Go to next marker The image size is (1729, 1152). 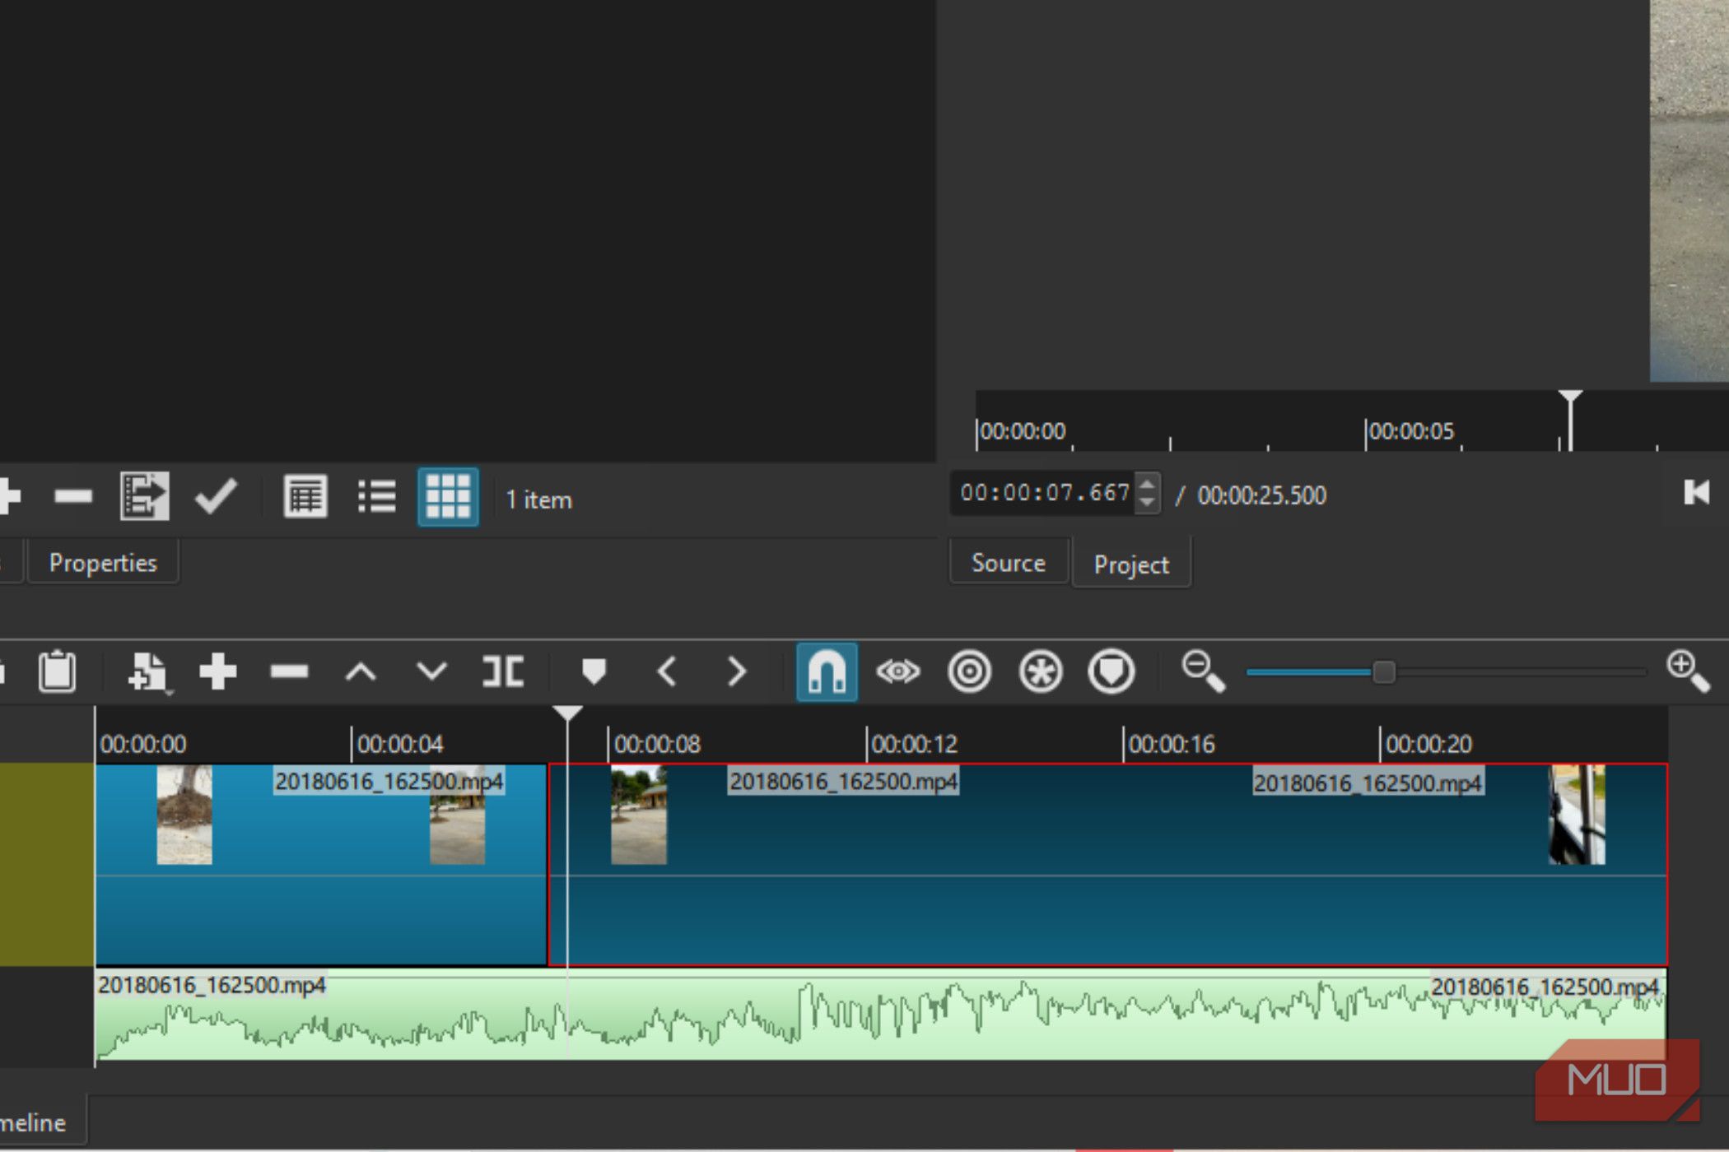pyautogui.click(x=737, y=671)
